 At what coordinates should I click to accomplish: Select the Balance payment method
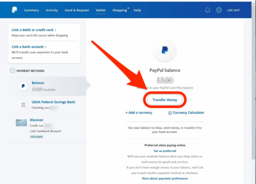pos(47,86)
